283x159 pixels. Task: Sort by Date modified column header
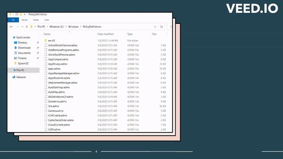pyautogui.click(x=106, y=34)
